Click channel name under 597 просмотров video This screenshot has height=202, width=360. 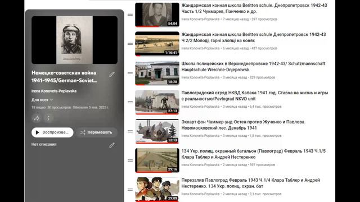[200, 164]
